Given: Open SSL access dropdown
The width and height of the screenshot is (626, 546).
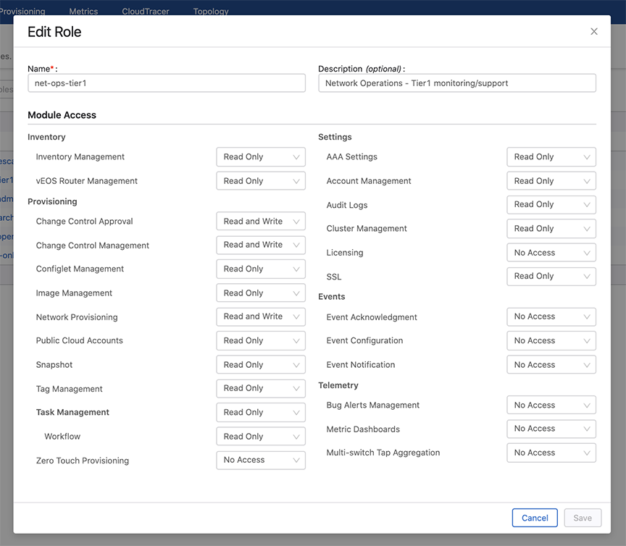Looking at the screenshot, I should [551, 277].
